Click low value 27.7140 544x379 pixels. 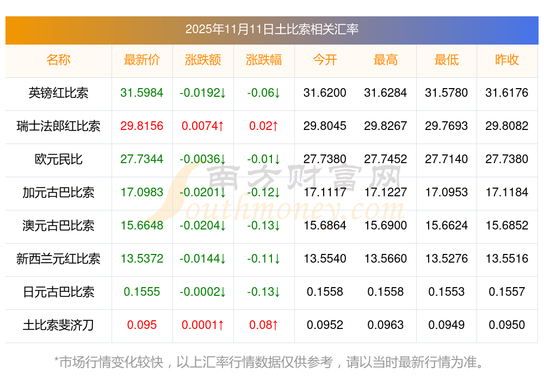point(447,159)
